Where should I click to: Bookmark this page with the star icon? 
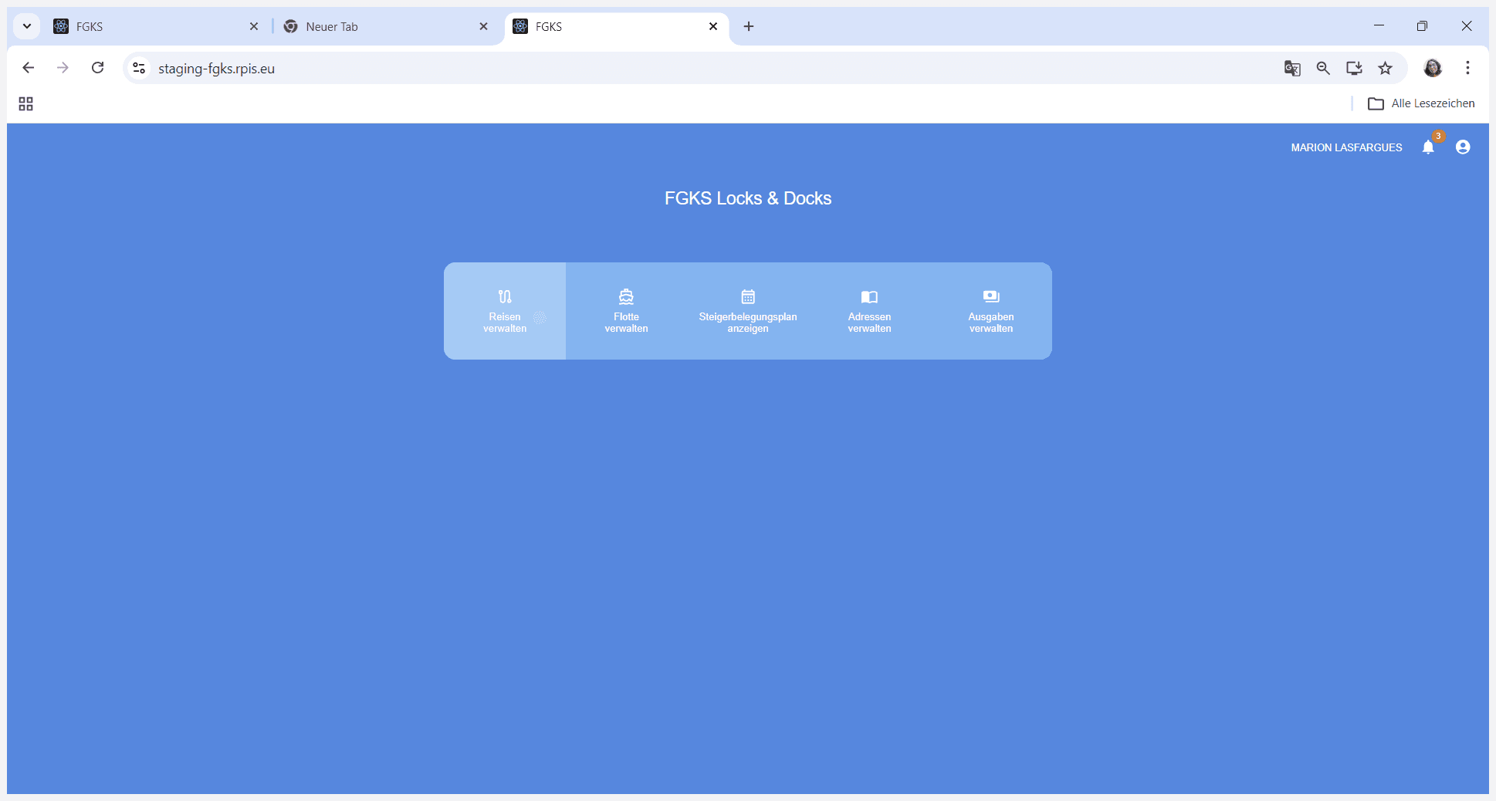[x=1386, y=68]
